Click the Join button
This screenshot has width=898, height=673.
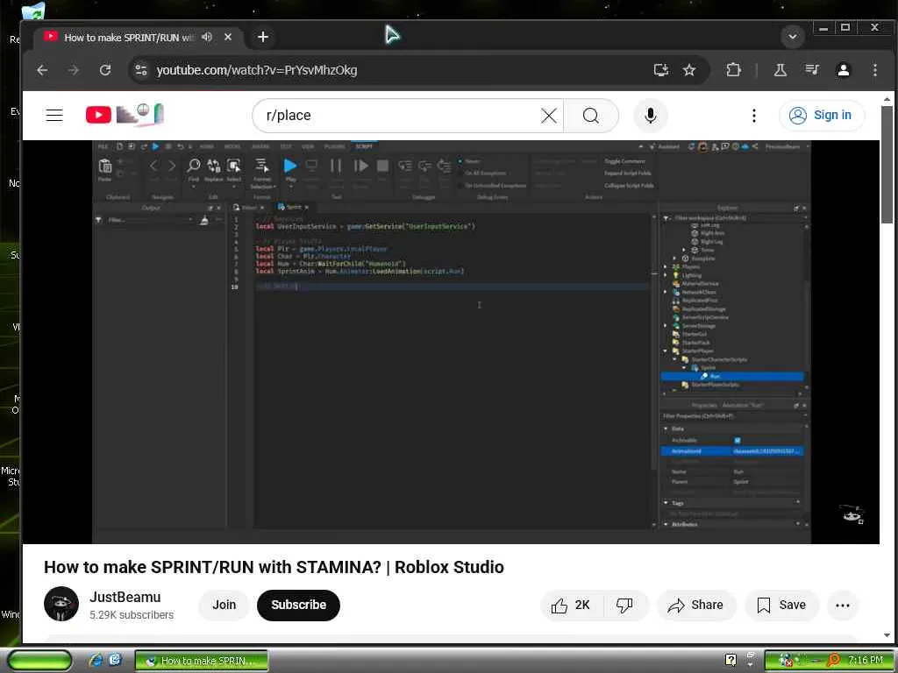coord(224,605)
